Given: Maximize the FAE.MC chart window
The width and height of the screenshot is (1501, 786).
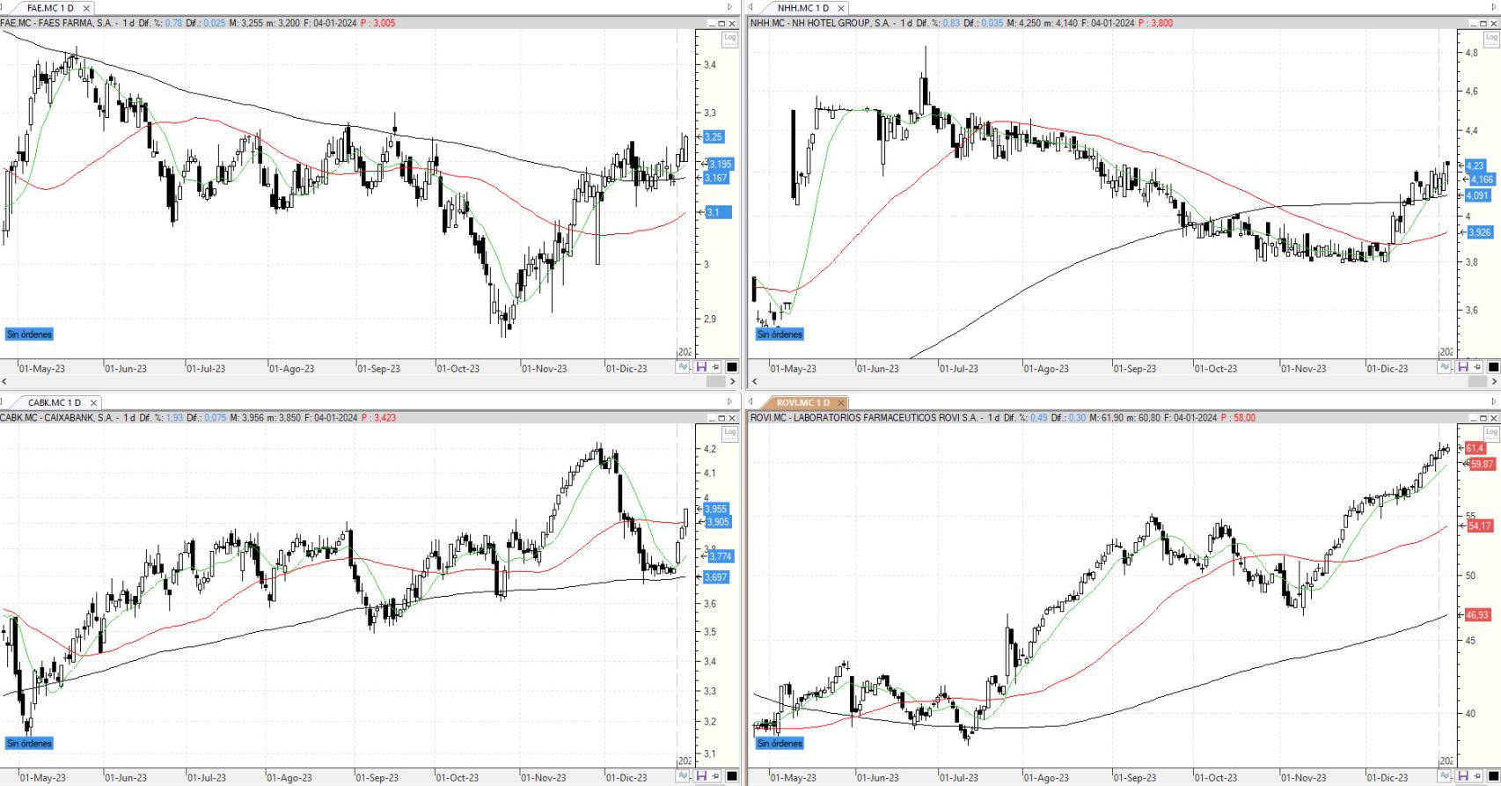Looking at the screenshot, I should pos(721,23).
